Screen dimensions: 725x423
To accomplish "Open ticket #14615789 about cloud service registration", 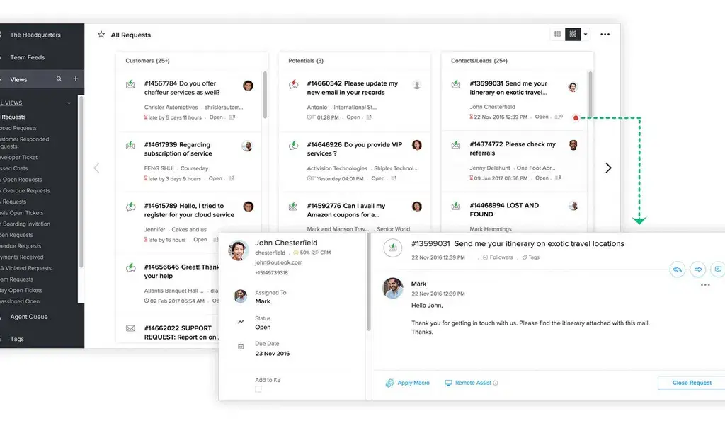I will pos(189,210).
